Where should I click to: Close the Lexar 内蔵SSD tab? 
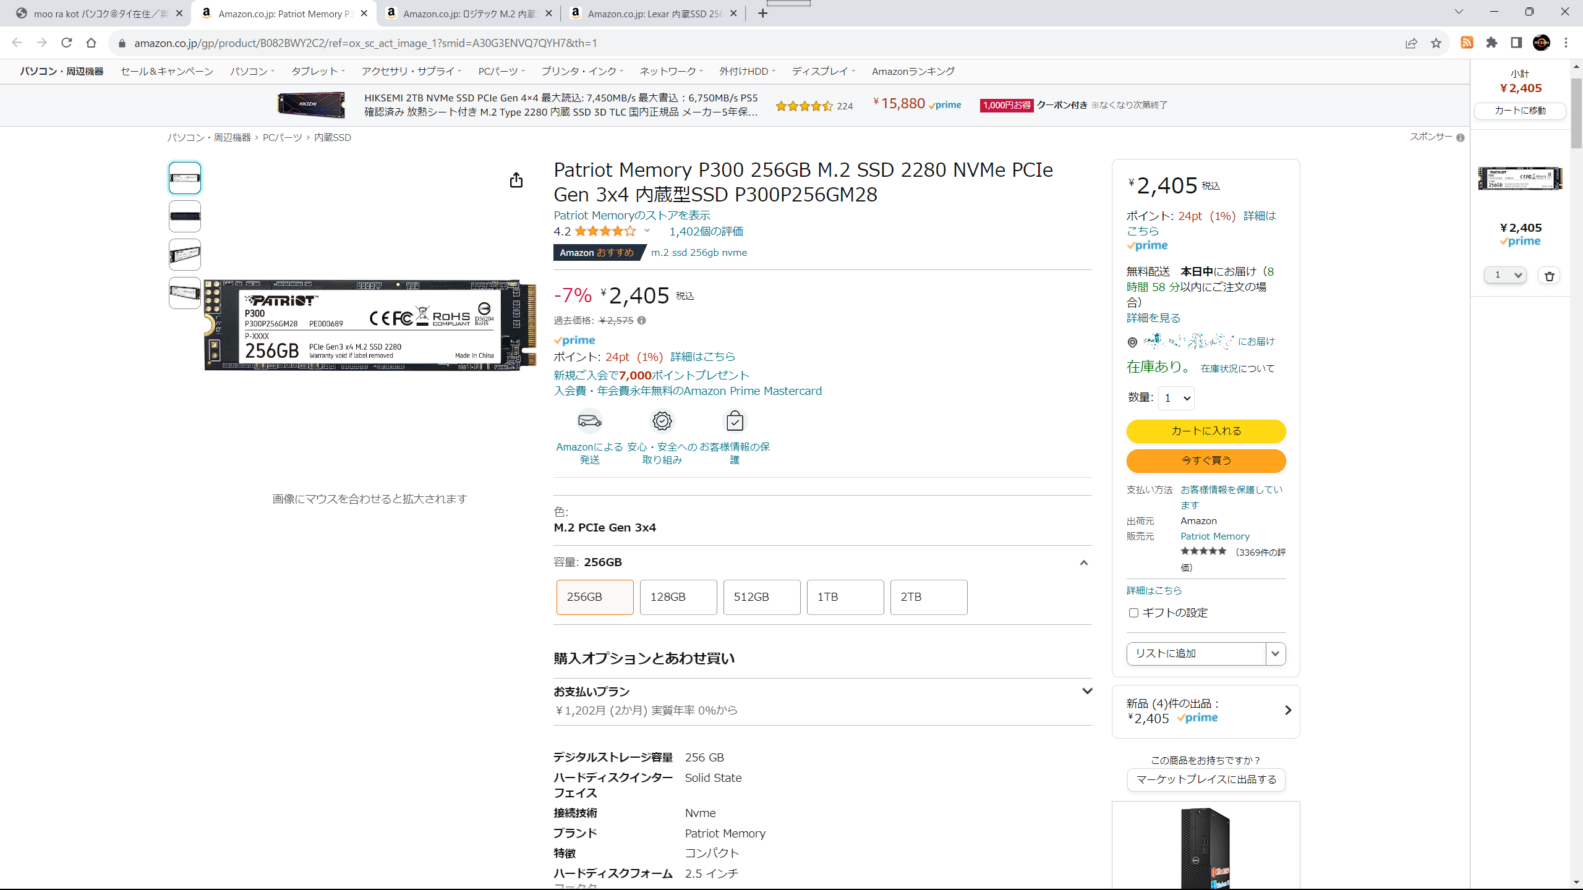point(733,13)
